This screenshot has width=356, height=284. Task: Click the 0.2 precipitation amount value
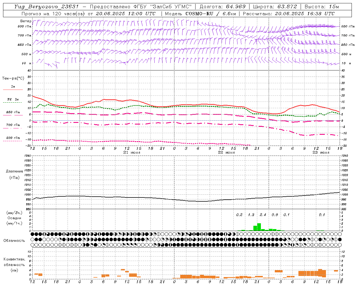[239, 215]
